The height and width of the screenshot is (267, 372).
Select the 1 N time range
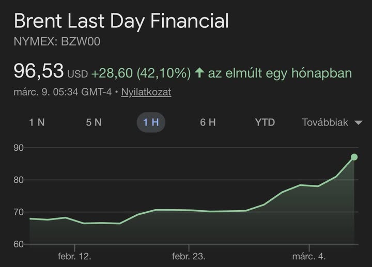pos(37,122)
